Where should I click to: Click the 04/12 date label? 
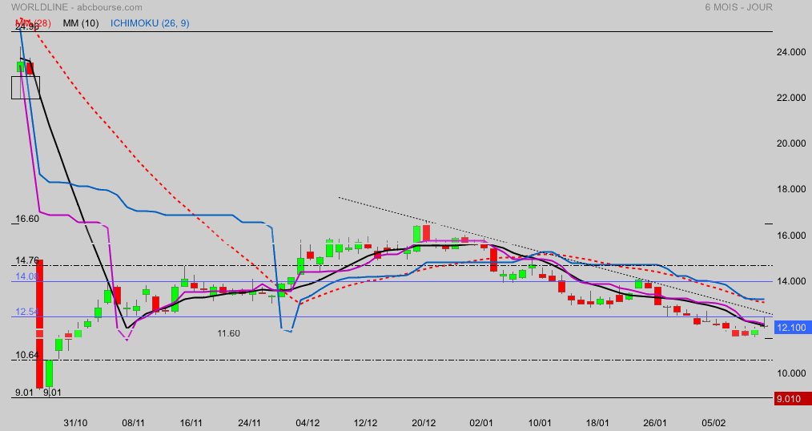(308, 423)
